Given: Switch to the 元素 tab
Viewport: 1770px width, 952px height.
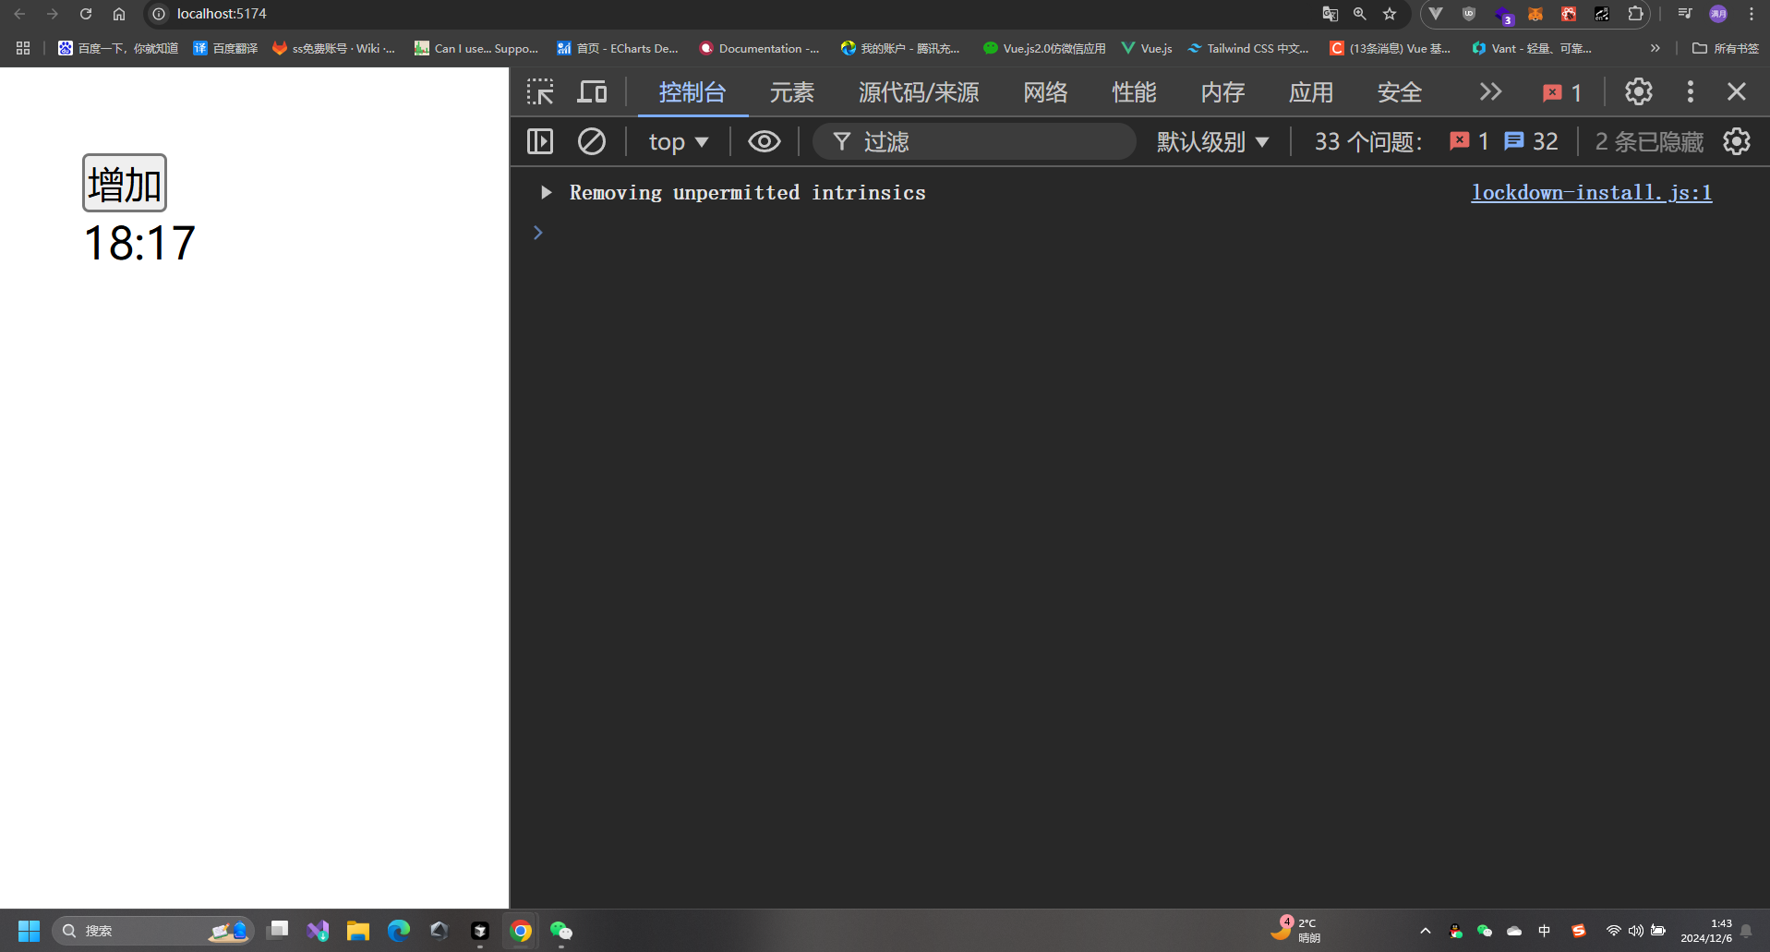Looking at the screenshot, I should 791,91.
